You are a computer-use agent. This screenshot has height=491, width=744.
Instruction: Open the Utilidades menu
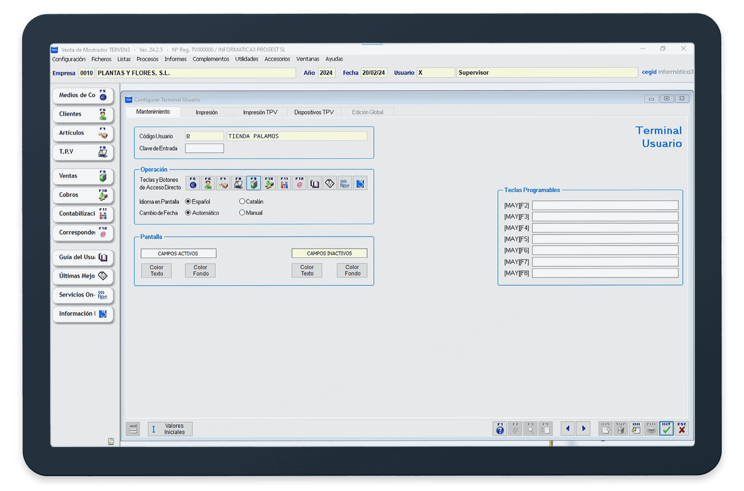[x=246, y=59]
